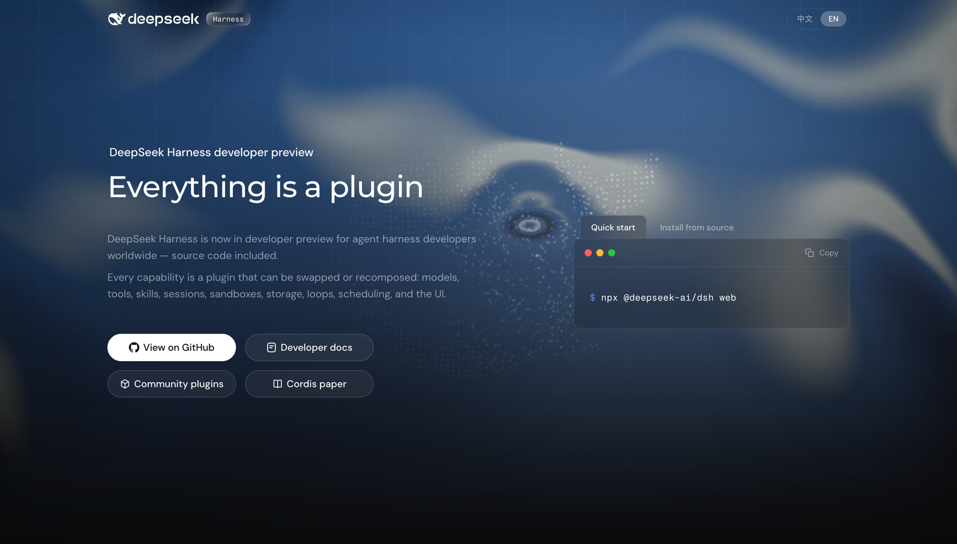Click the GitHub octocat icon
This screenshot has width=957, height=544.
(x=134, y=347)
